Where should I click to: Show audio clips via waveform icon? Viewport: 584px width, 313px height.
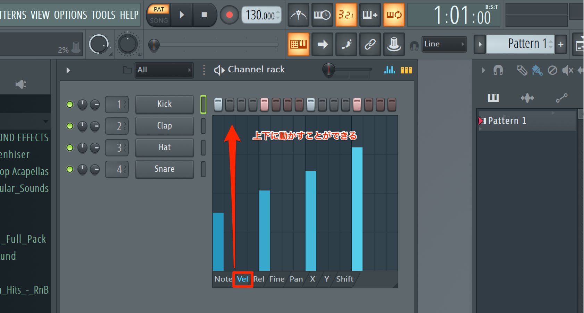(x=527, y=98)
